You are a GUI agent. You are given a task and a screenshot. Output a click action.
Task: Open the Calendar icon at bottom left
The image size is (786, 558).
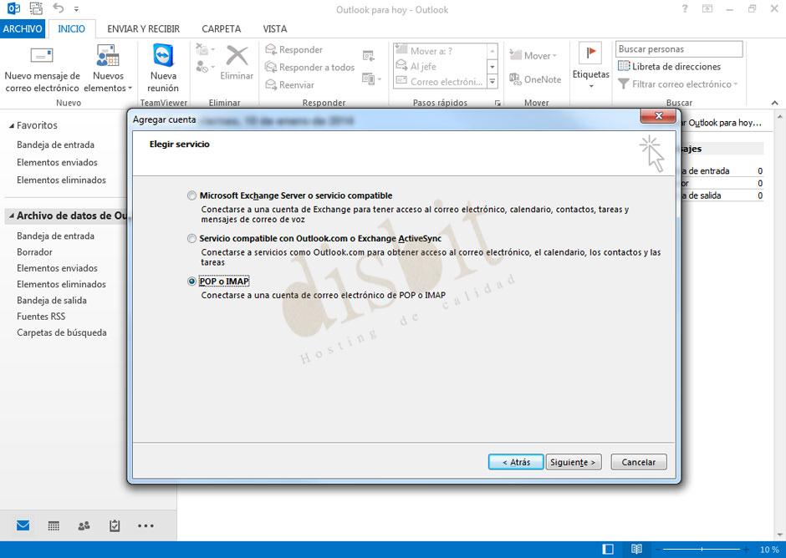pos(53,525)
